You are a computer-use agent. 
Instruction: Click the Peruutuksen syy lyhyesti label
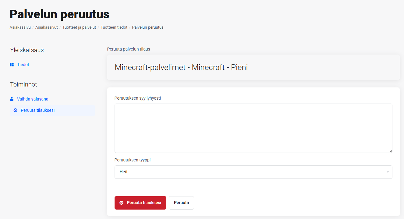click(x=138, y=98)
